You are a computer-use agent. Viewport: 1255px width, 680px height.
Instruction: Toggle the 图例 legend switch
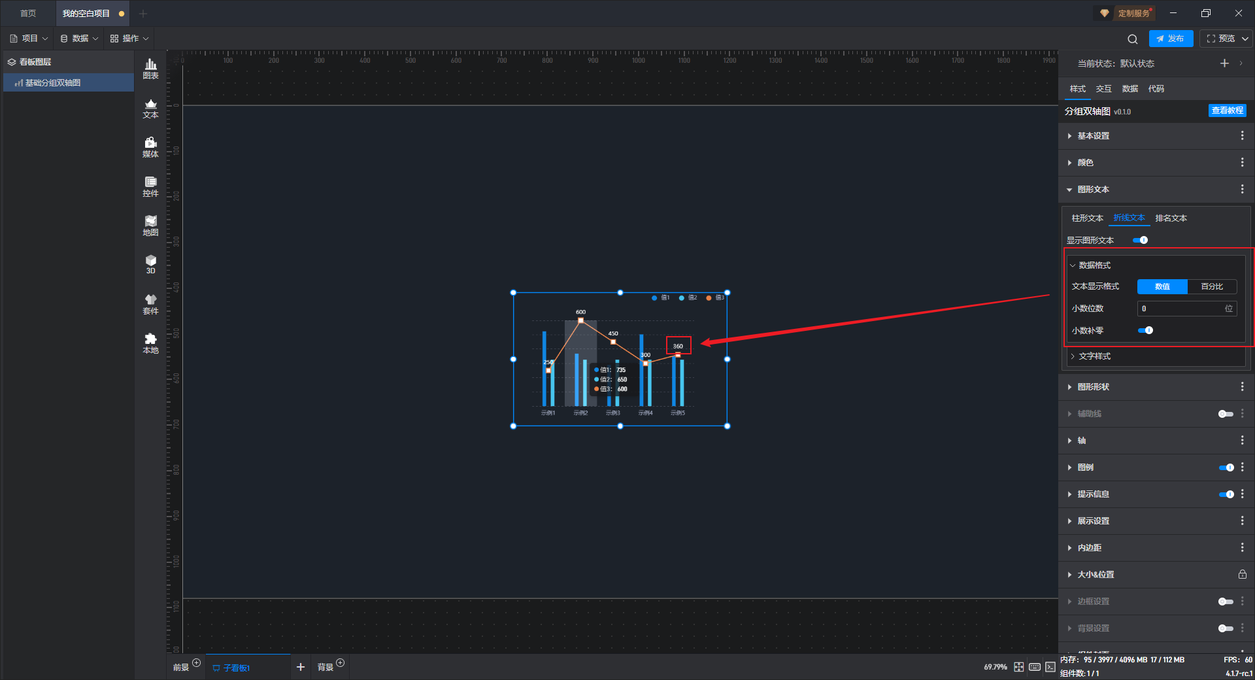1226,467
